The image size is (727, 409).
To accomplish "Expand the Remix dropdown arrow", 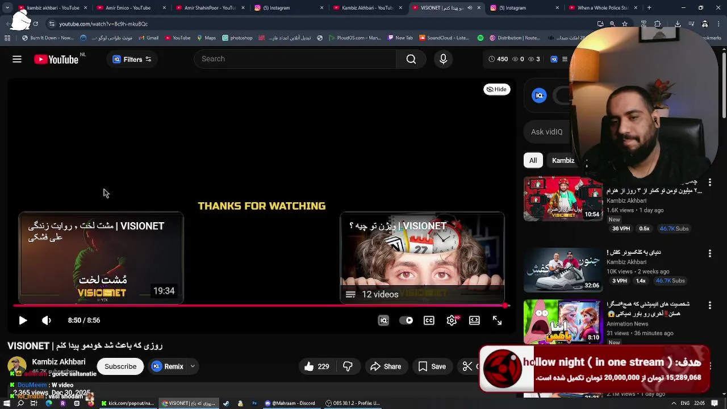I will [193, 366].
